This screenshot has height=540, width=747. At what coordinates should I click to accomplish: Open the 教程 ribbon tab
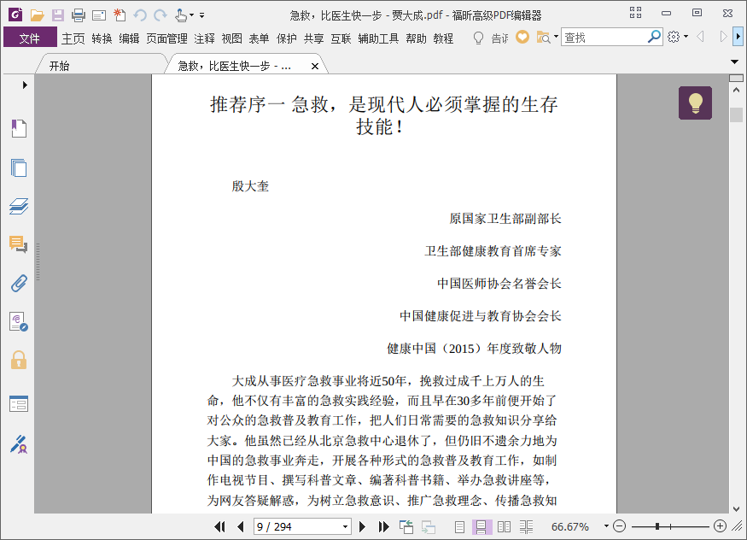click(443, 38)
